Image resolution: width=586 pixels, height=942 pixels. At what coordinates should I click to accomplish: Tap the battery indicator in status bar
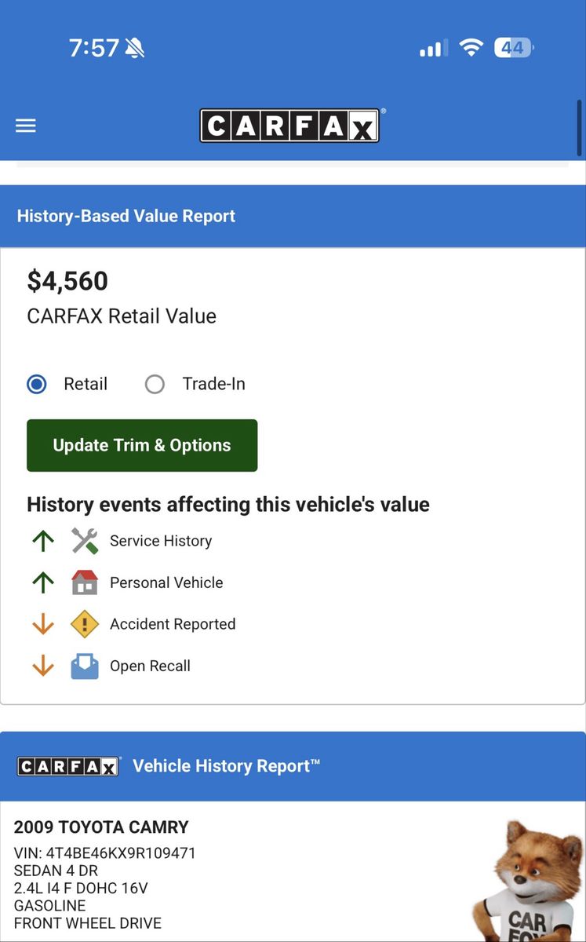pos(514,48)
